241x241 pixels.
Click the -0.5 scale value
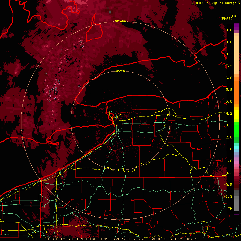[x=228, y=184]
